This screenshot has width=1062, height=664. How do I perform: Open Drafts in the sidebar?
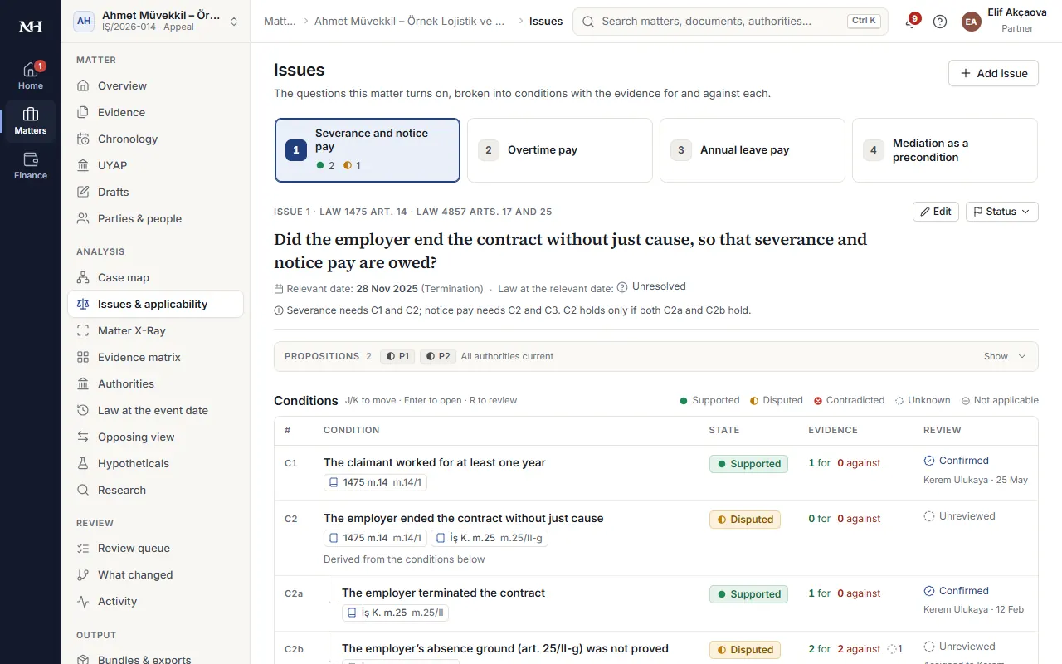(155, 192)
